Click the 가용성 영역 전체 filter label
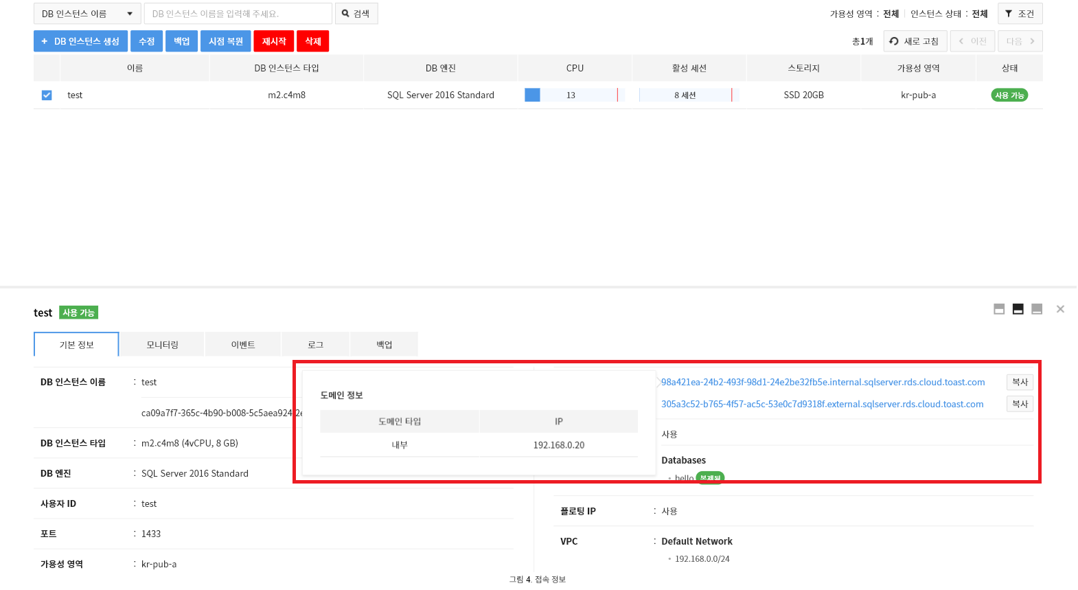This screenshot has height=590, width=1078. point(864,14)
